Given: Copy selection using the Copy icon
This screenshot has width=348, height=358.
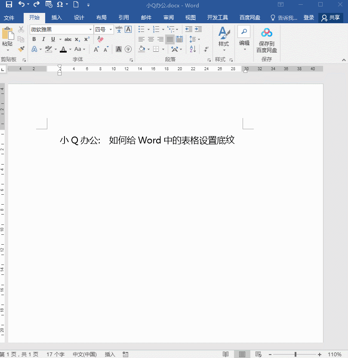Looking at the screenshot, I should click(21, 39).
